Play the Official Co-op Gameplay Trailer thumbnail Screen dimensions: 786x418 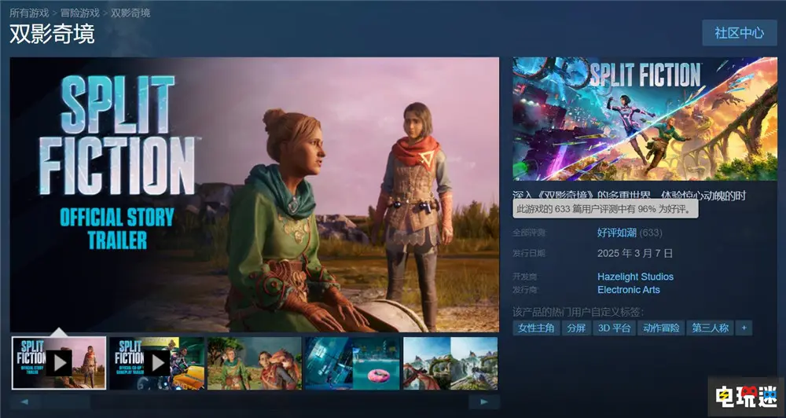tap(156, 363)
